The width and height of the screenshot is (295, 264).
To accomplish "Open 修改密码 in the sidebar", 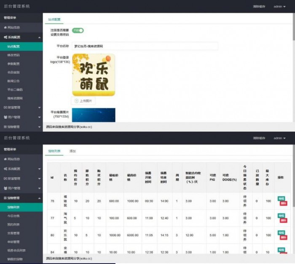I will tap(13, 55).
